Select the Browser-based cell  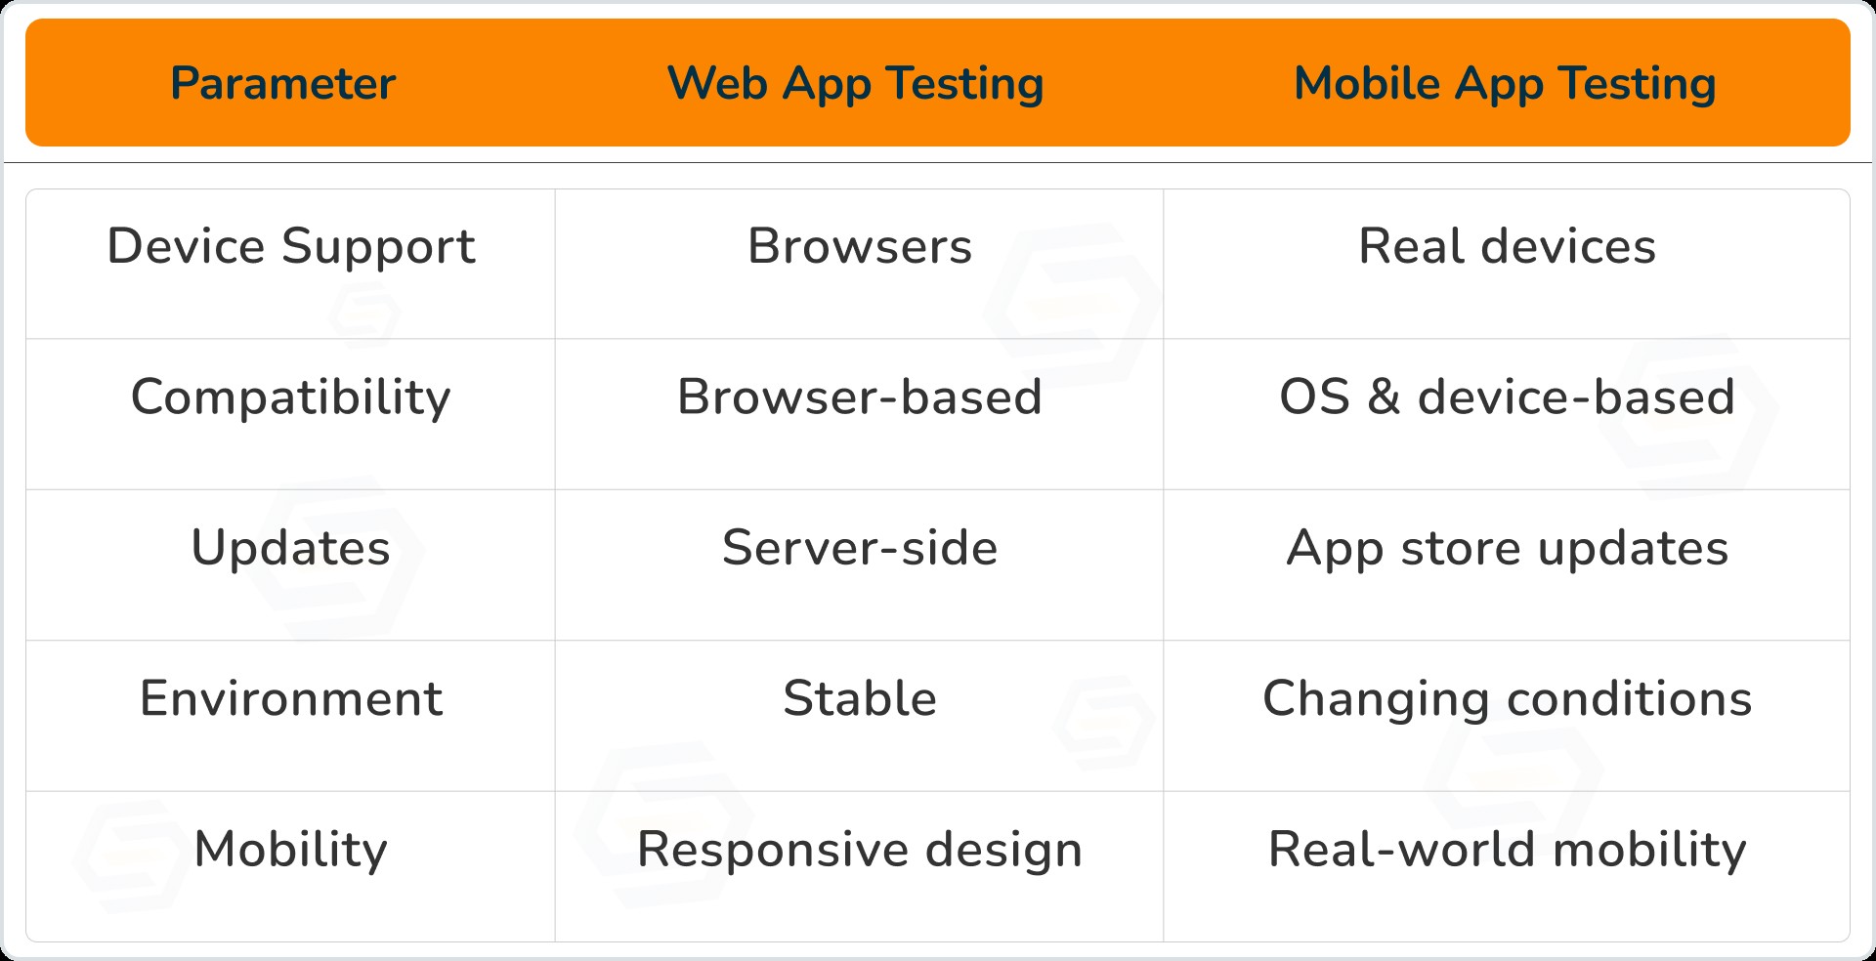[x=860, y=397]
